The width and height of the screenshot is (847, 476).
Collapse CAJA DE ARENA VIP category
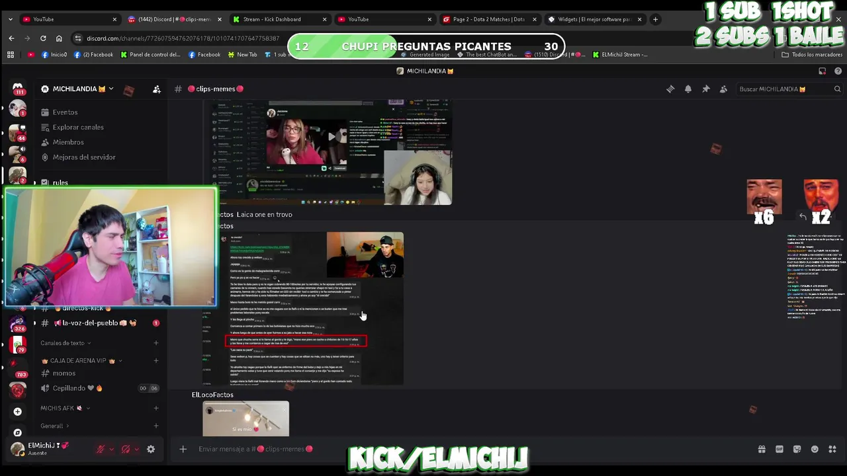click(81, 361)
